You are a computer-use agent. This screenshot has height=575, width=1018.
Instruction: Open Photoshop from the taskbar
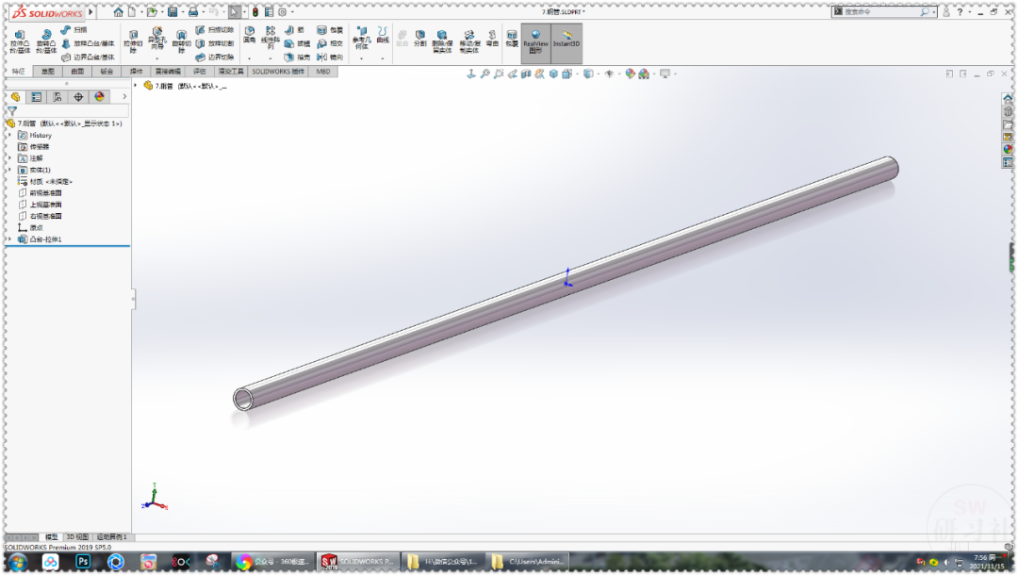point(83,560)
